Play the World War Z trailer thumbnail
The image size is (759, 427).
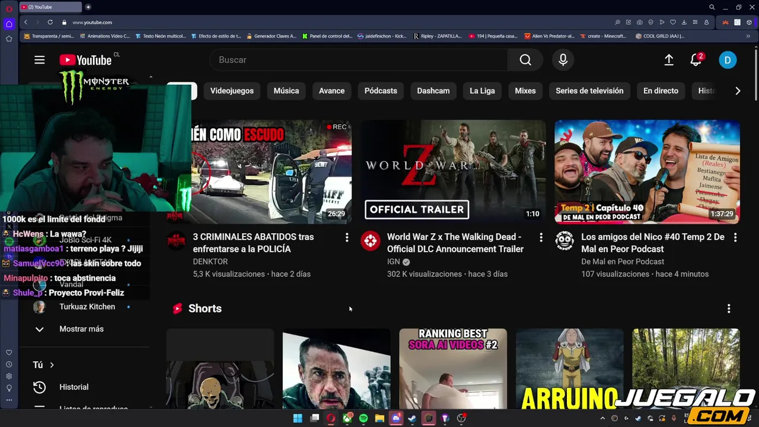click(454, 171)
